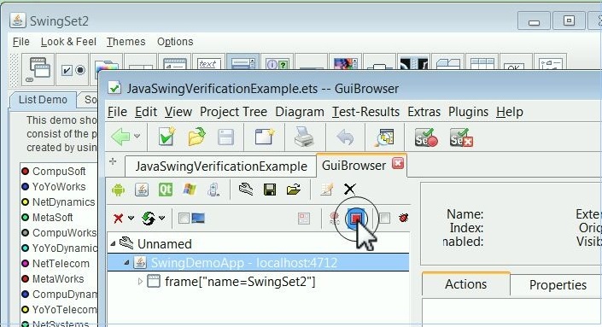
Task: Click the mobile device connection icon
Action: click(x=213, y=190)
